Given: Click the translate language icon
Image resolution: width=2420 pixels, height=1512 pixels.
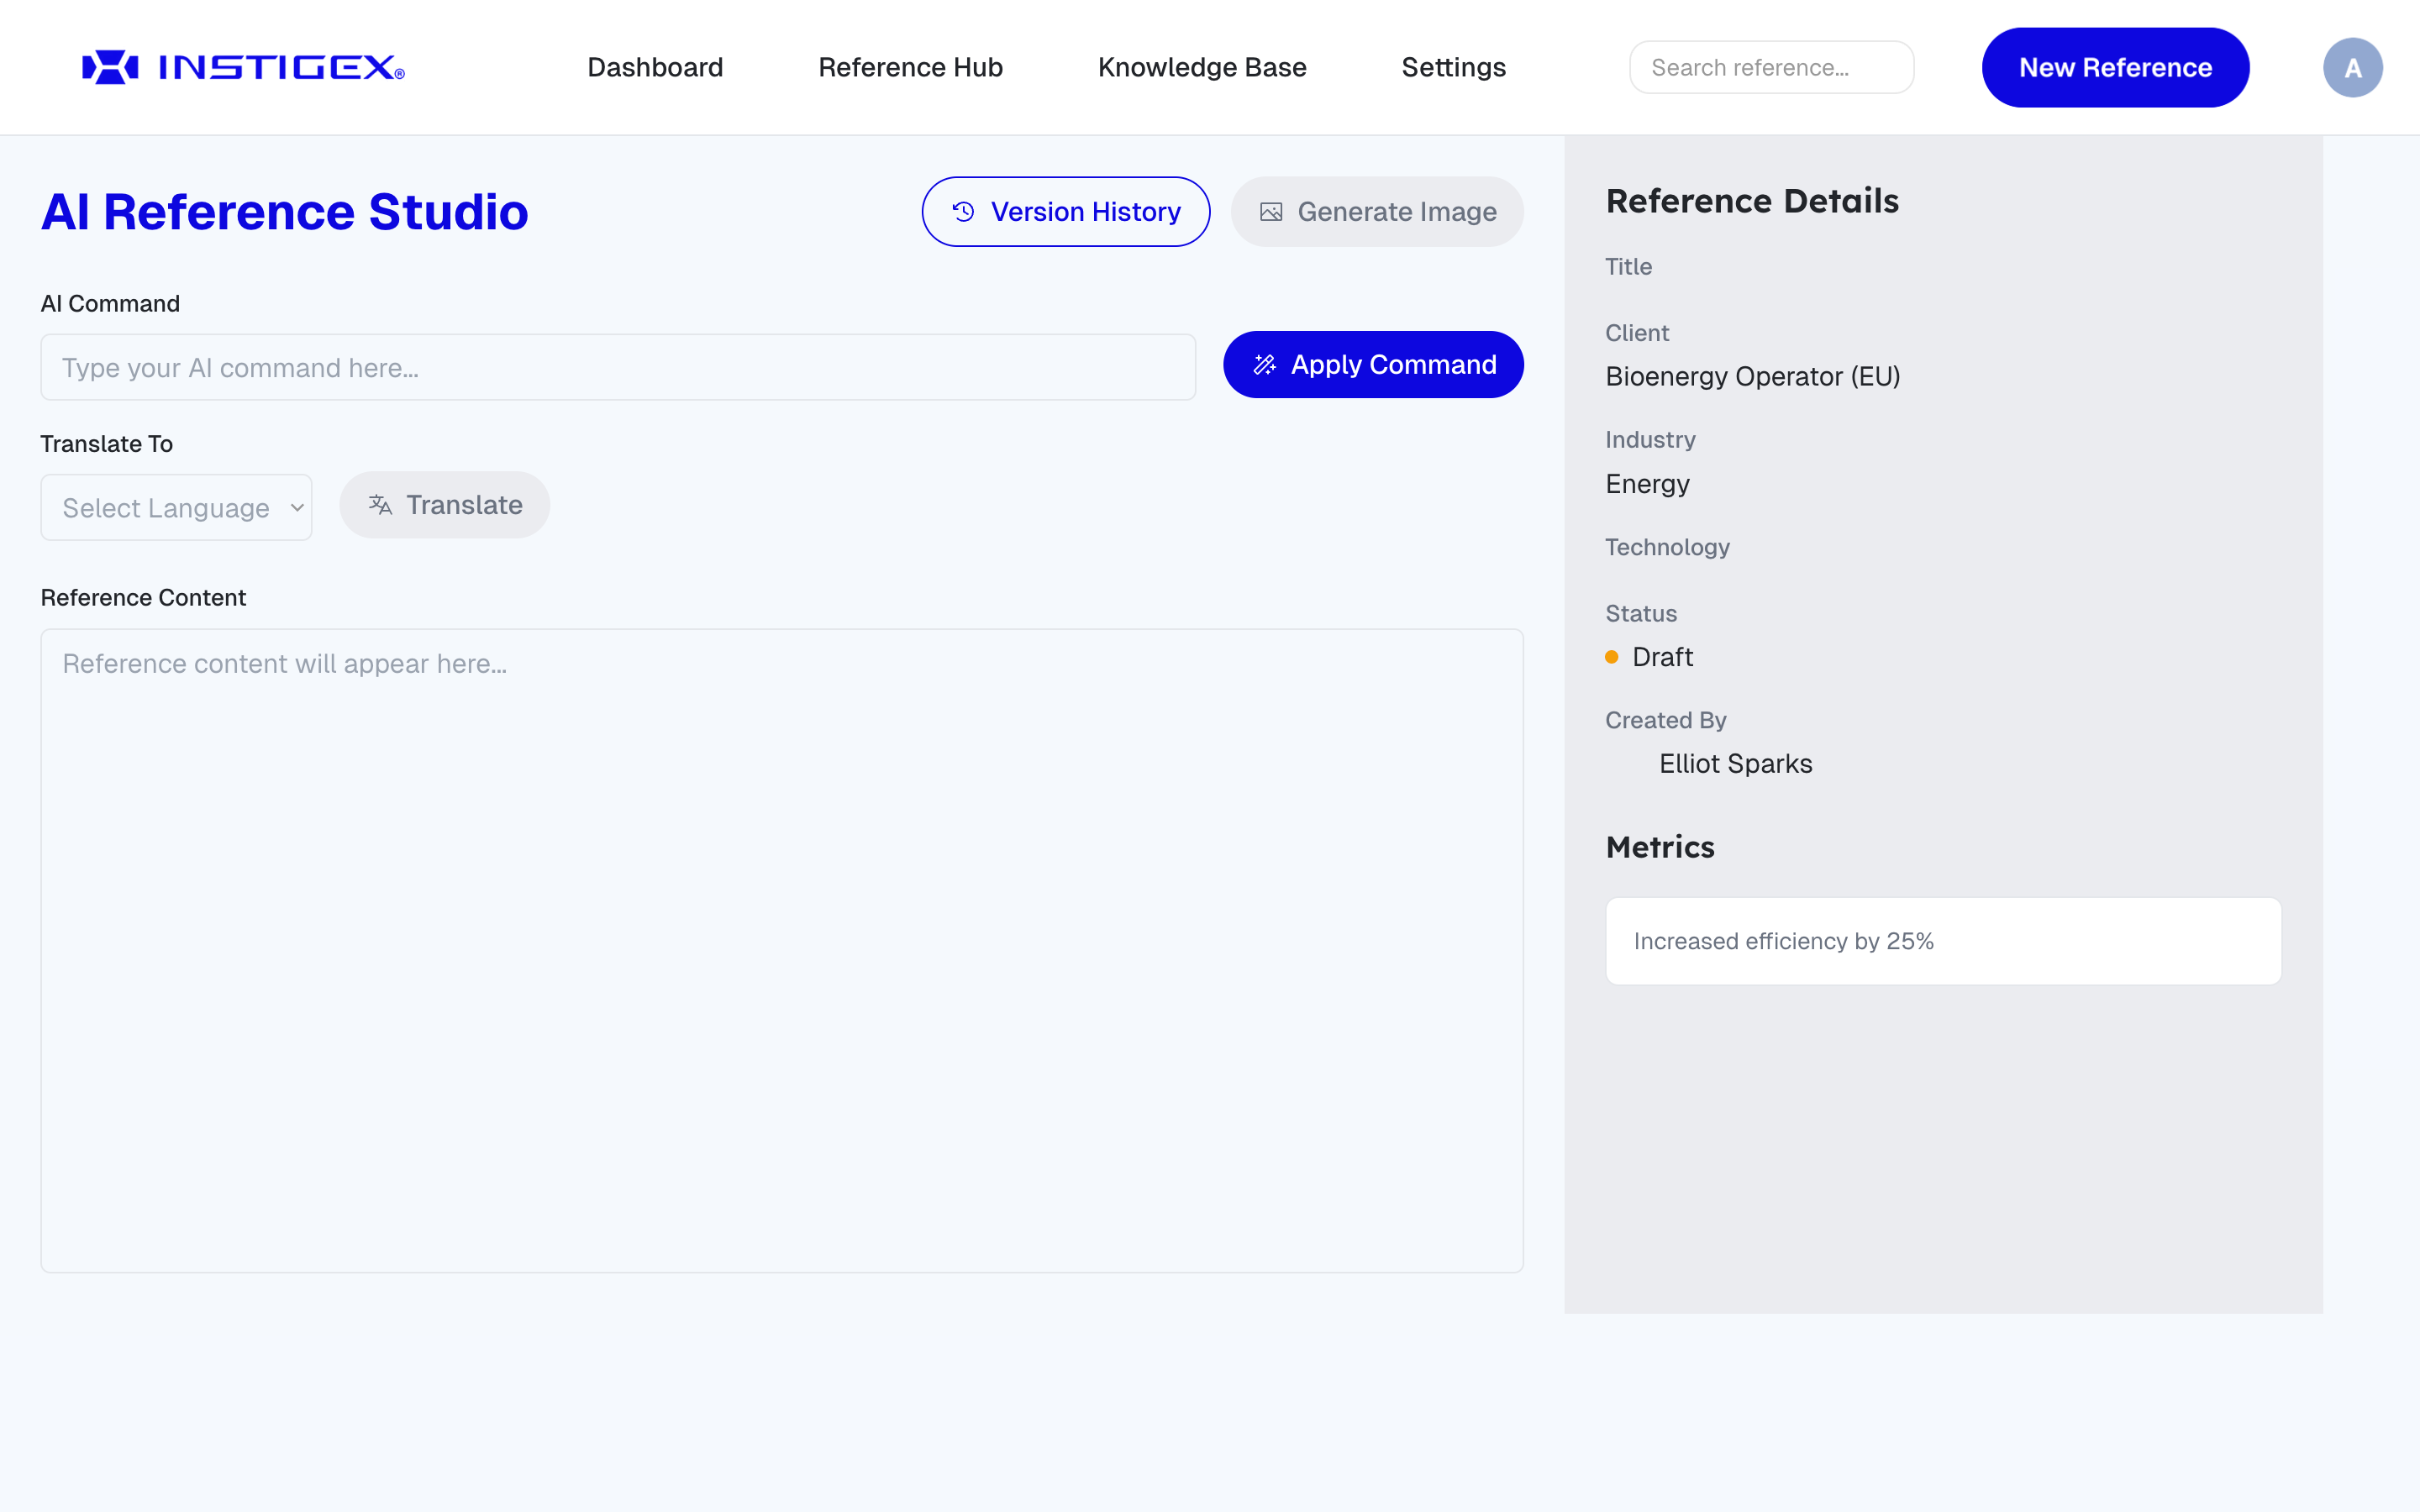Looking at the screenshot, I should coord(380,505).
